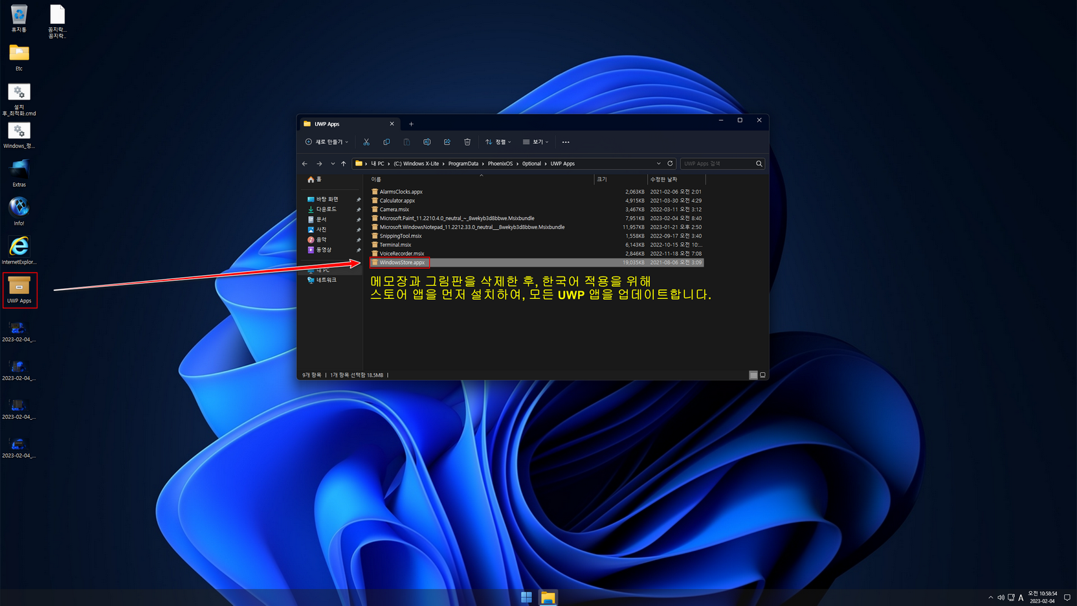Go up one folder level arrow
Viewport: 1077px width, 606px height.
(344, 164)
